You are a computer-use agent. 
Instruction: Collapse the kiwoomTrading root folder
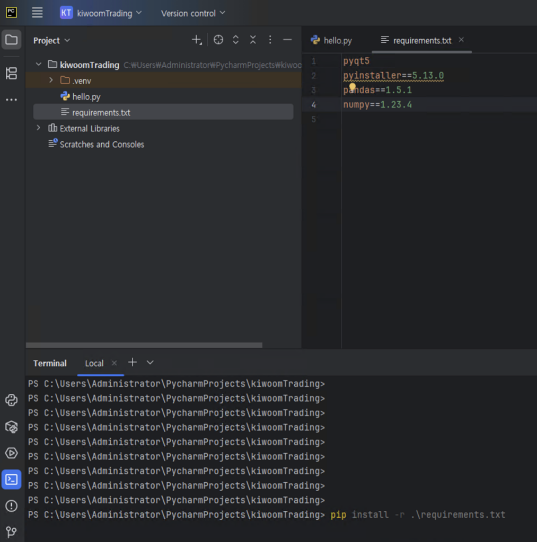coord(38,64)
